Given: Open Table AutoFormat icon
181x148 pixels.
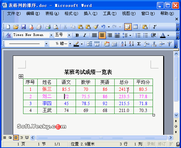Looking at the screenshot, I should click(107, 44).
